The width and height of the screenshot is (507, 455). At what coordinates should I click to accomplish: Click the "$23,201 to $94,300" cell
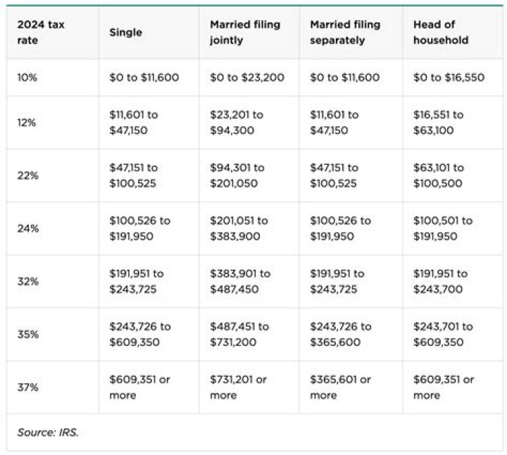tap(236, 123)
